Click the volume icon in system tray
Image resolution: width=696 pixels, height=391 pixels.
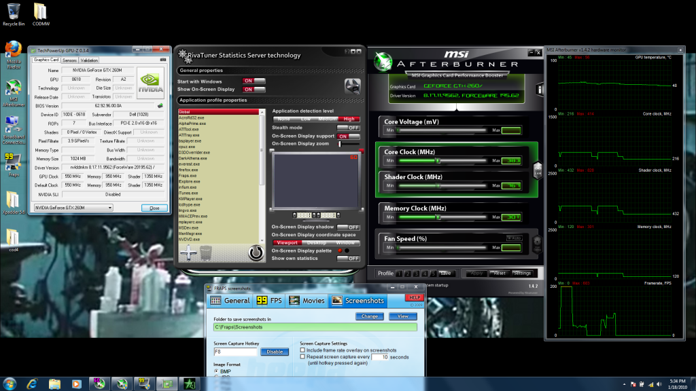659,384
